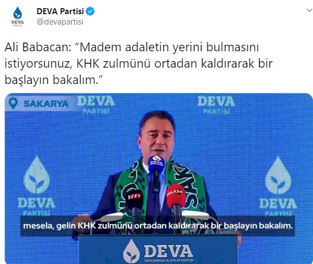Click top-right DEVA Partisi backdrop text
This screenshot has width=313, height=264.
[x=217, y=105]
